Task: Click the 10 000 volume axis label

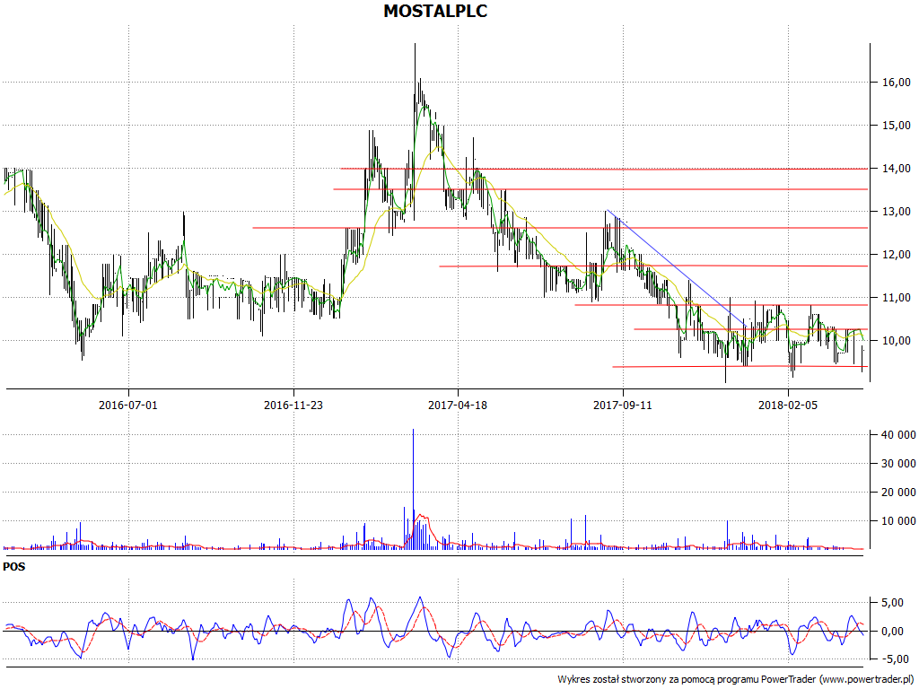Action: (x=898, y=520)
